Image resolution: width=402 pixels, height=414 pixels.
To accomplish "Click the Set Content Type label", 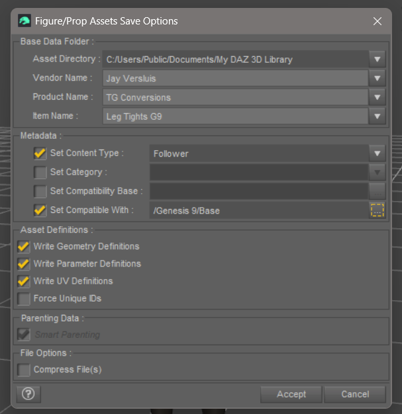I will (87, 153).
